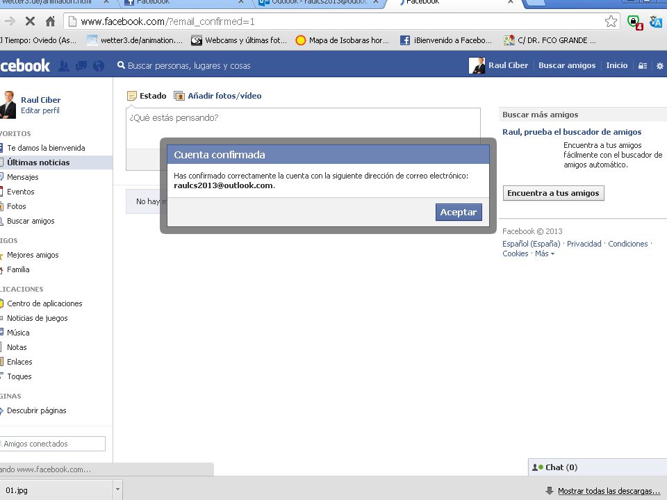Open Música in sidebar
This screenshot has width=667, height=500.
[18, 333]
